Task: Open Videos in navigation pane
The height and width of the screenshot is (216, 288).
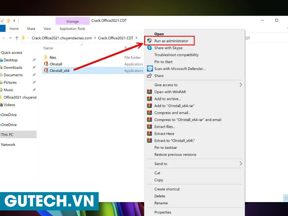Action: (9, 105)
